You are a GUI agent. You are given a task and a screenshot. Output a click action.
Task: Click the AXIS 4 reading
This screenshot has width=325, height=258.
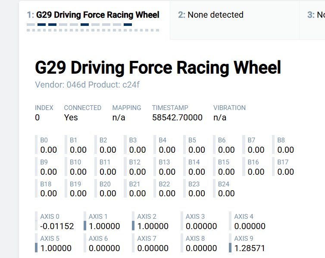tap(250, 226)
